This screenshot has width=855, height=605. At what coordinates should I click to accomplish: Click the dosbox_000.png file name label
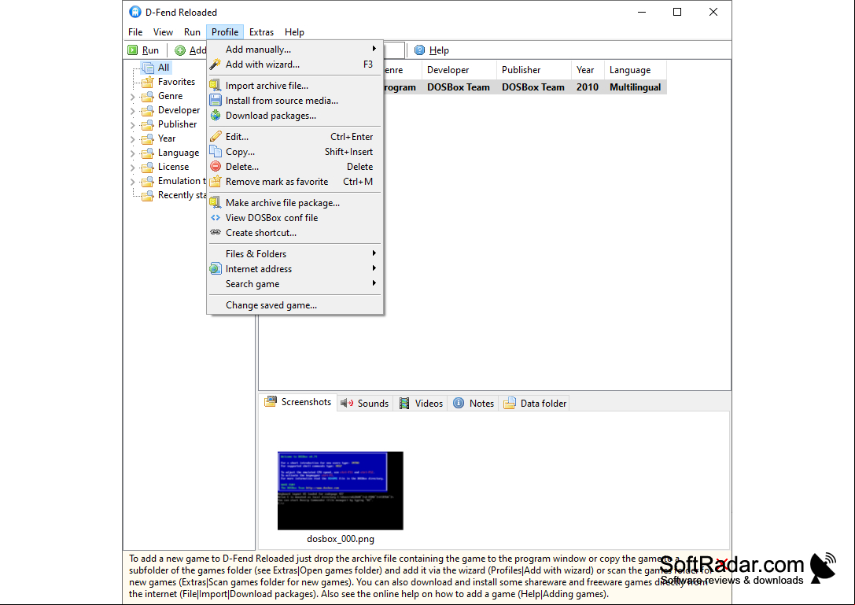click(341, 539)
